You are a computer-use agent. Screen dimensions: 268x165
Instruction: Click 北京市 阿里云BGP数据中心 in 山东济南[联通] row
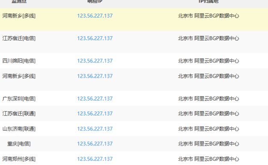coord(208,129)
